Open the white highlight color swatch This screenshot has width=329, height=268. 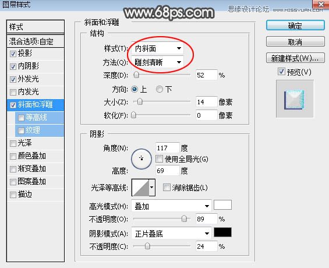pos(222,205)
